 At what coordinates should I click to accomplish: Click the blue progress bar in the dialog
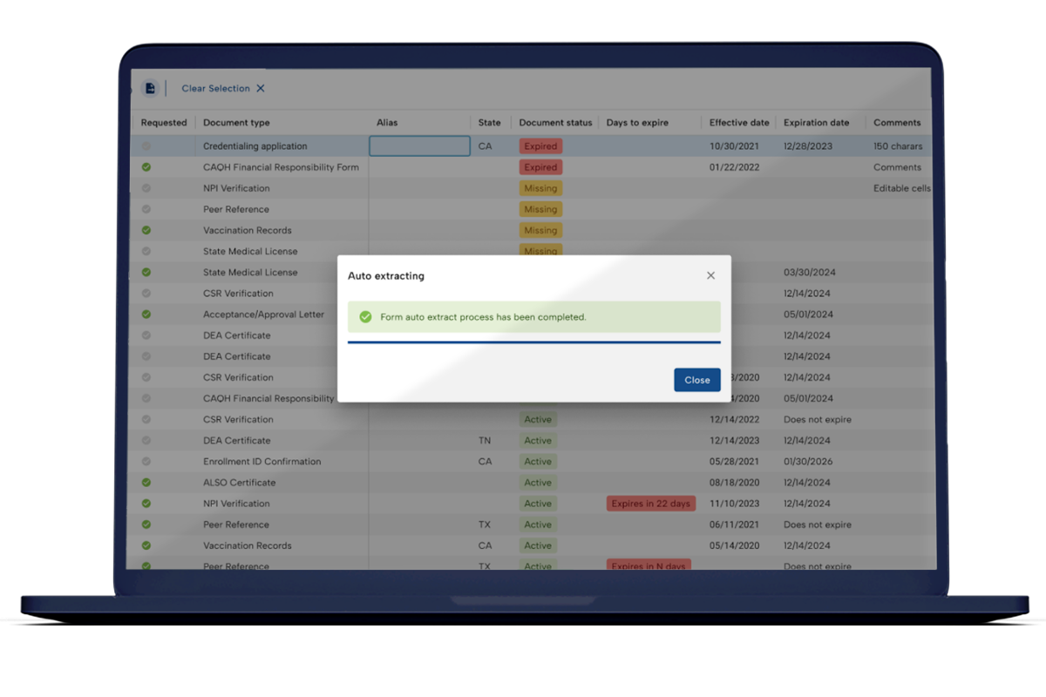coord(533,342)
